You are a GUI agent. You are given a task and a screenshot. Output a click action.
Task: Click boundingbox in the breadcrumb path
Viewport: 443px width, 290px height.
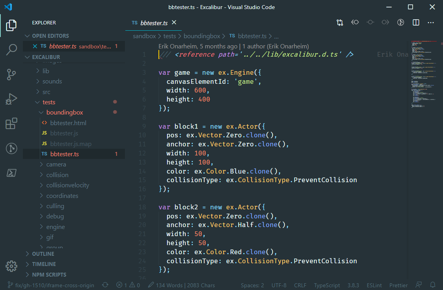point(202,36)
